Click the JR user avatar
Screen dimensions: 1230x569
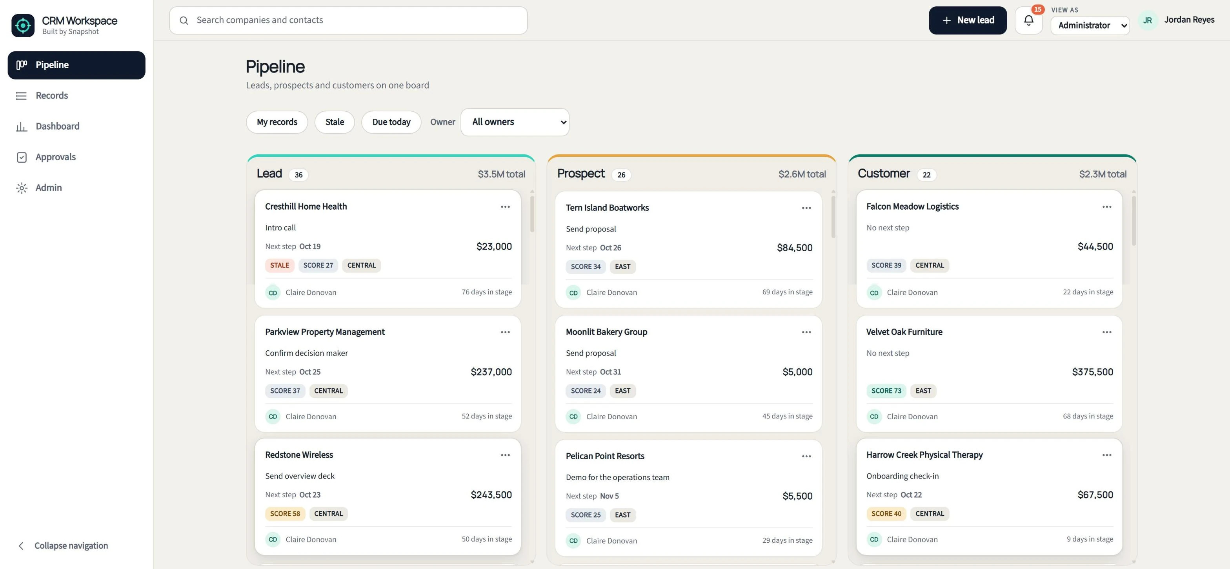click(x=1147, y=20)
